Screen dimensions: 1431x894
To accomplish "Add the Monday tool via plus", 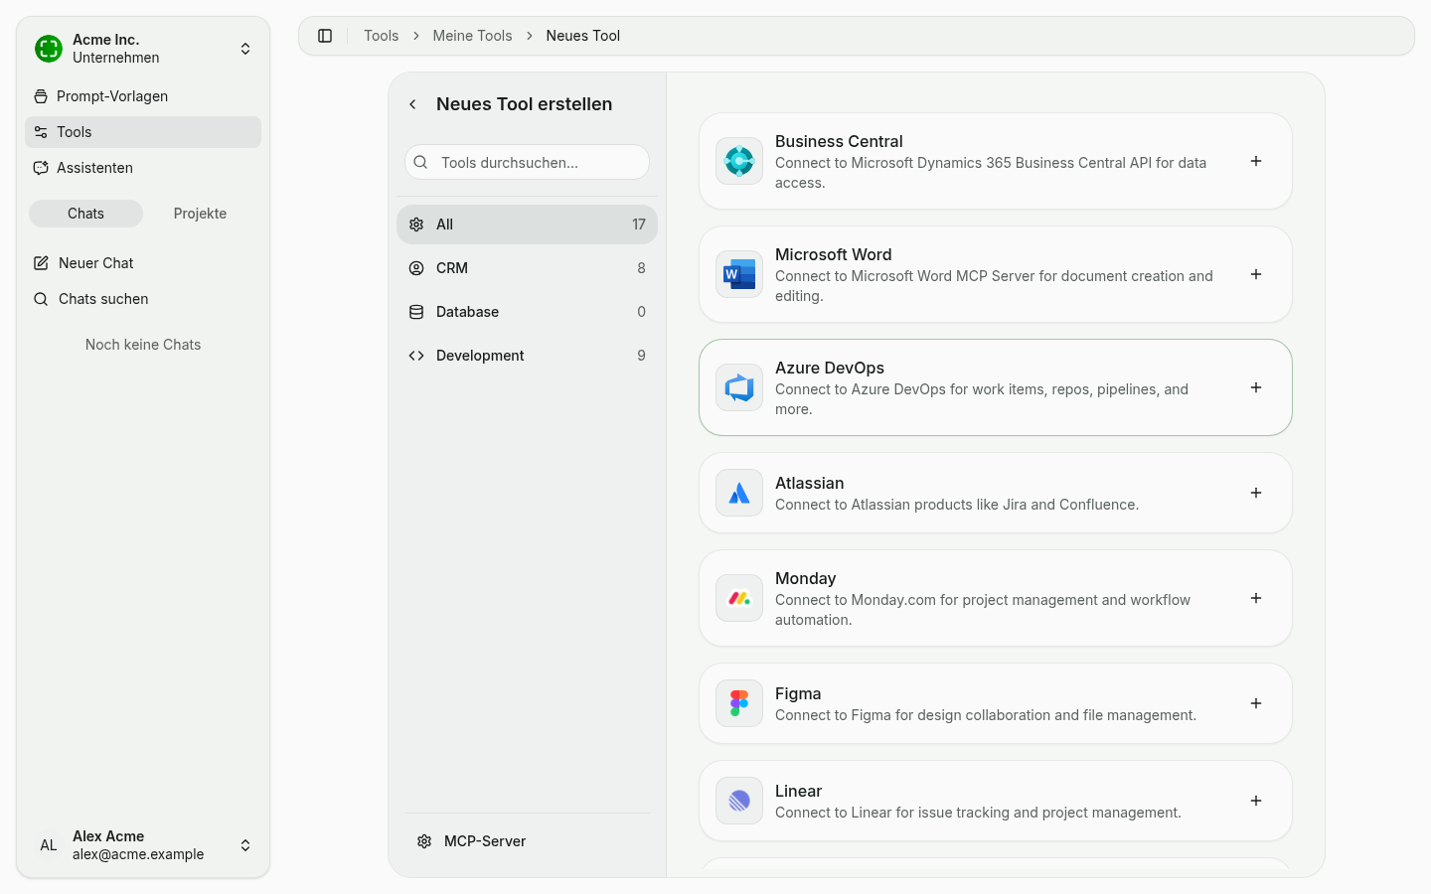I will tap(1256, 598).
